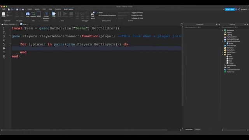This screenshot has width=249, height=140.
Task: Select the Yellow team in Explorer
Action: tap(231, 63)
